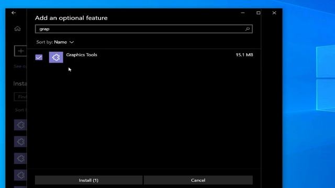Click the Cancel button
Screen dimensions: 335x188
(x=198, y=180)
